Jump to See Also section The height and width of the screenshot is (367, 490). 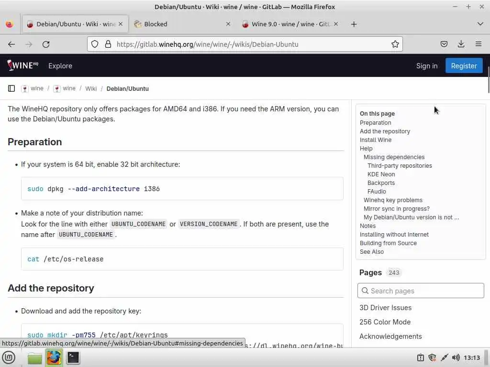(x=371, y=251)
